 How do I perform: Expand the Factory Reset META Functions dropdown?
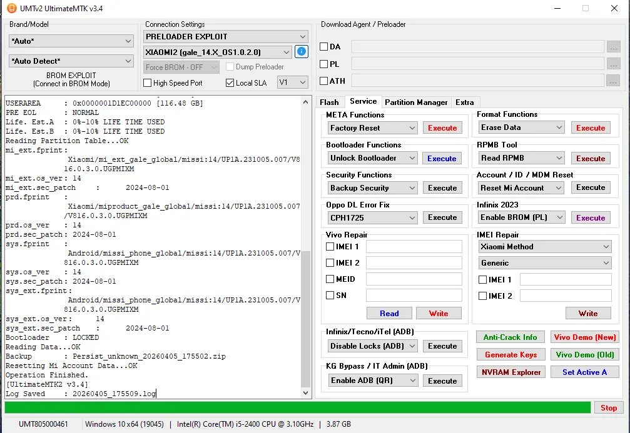coord(373,128)
